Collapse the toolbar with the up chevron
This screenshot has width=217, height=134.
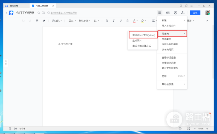pyautogui.click(x=207, y=21)
